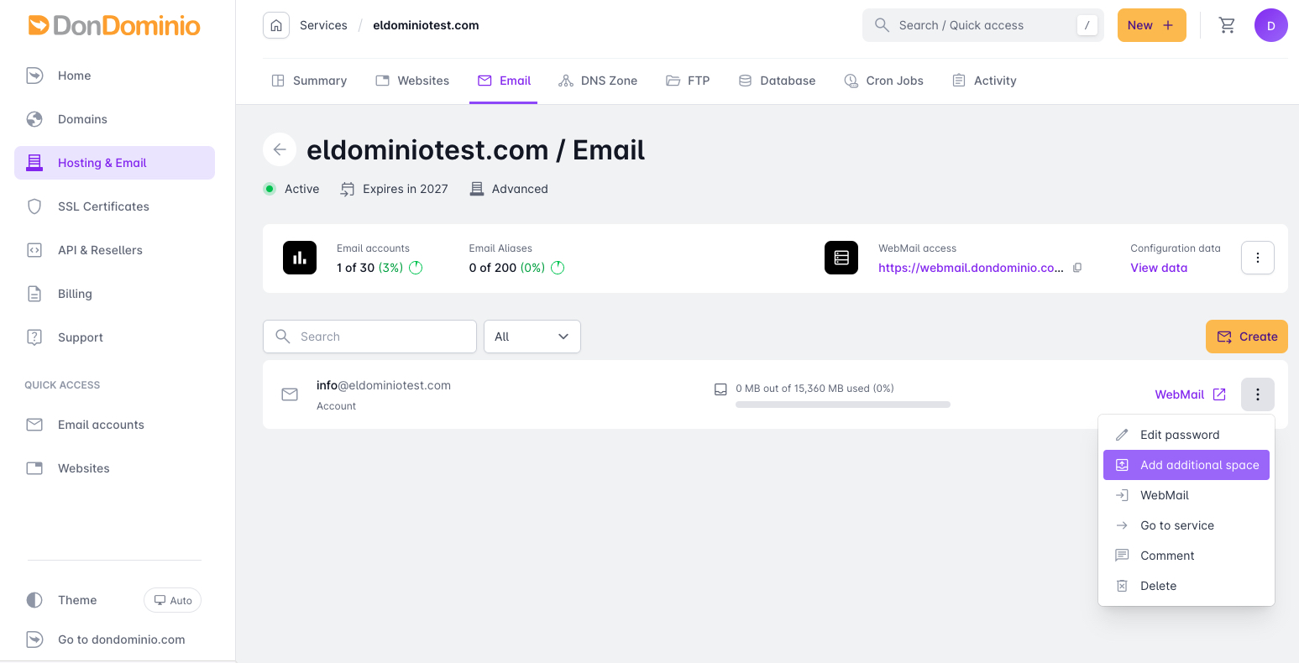1299x663 pixels.
Task: Open the View data link
Action: tap(1159, 268)
